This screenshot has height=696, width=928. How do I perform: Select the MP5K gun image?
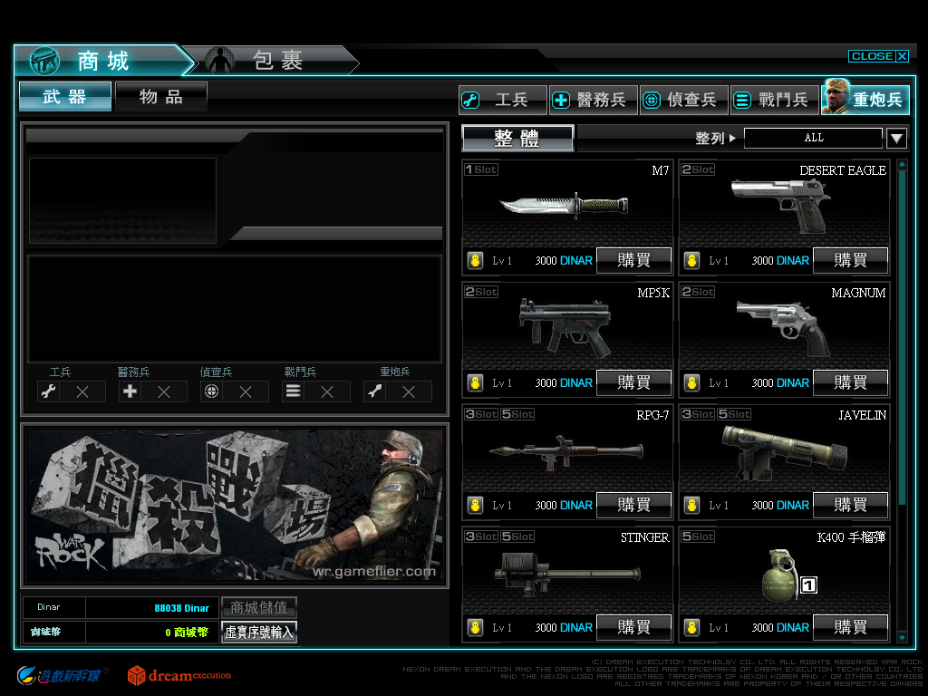click(x=565, y=327)
